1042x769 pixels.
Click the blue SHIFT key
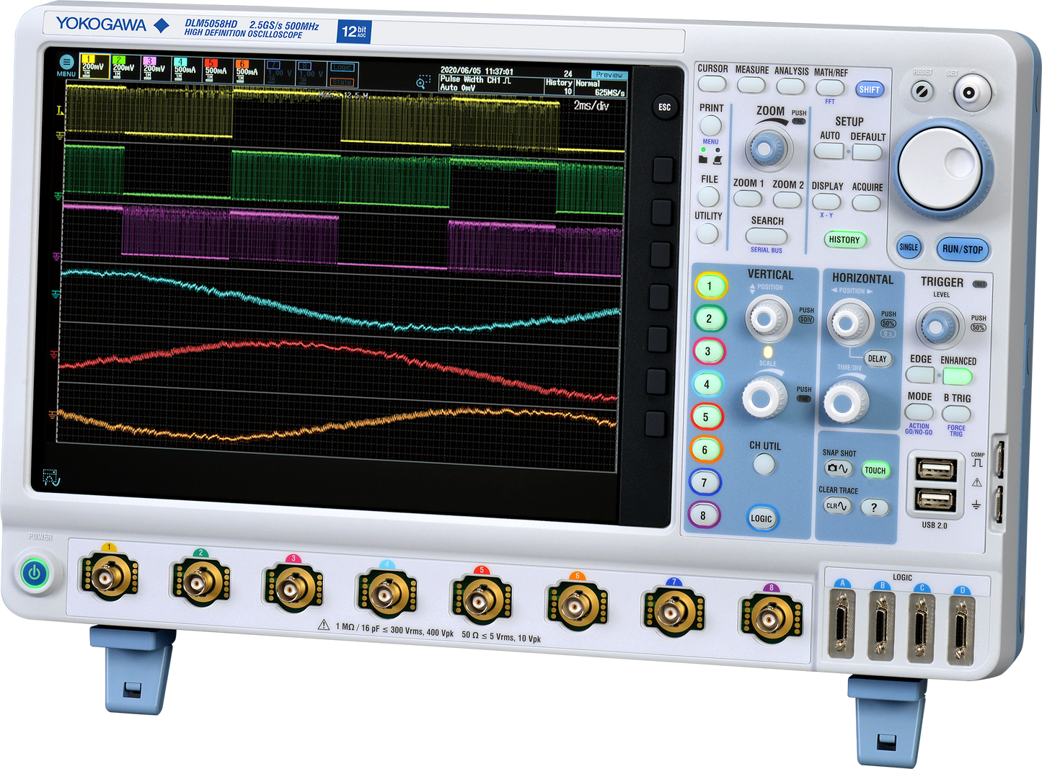tap(869, 89)
